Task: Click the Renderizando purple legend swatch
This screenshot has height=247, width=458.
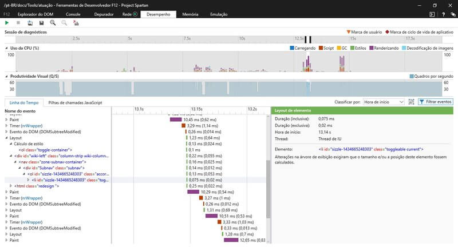Action: pos(371,48)
